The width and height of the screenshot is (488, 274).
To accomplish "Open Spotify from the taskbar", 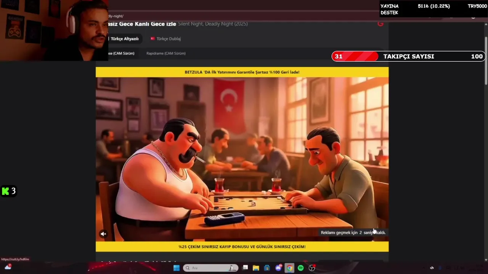I will pos(300,268).
